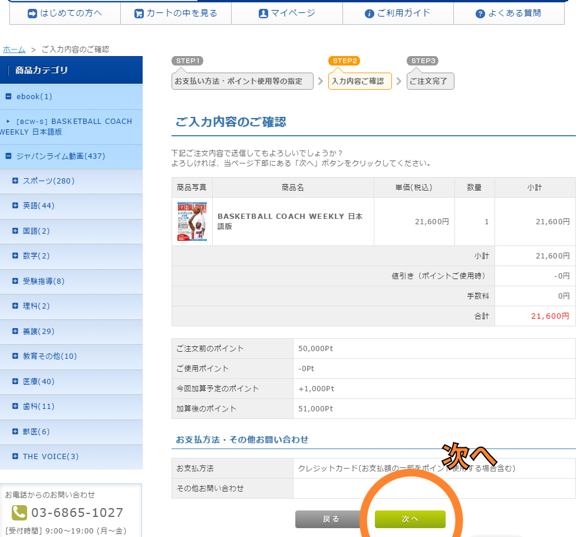
Task: Open BASKETBALL COACH WEEKLY 日本語版 category link
Action: point(68,127)
